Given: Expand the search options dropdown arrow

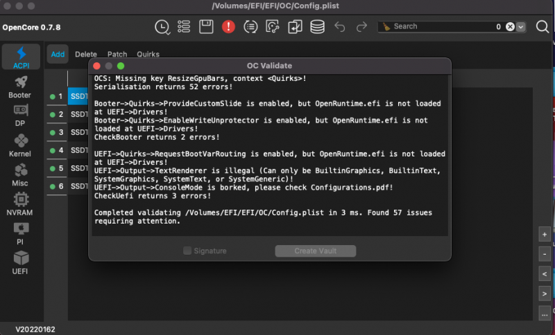Looking at the screenshot, I should click(521, 27).
